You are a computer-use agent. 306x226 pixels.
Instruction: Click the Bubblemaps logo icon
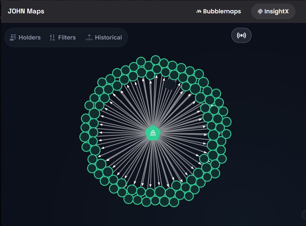pyautogui.click(x=199, y=11)
